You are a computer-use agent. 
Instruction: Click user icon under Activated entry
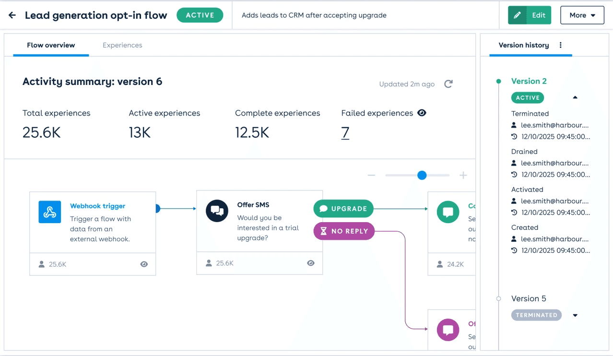point(514,201)
